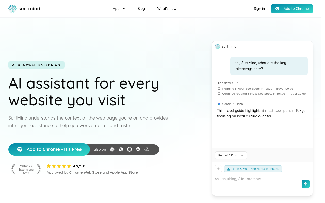Viewport: 325px width, 203px height.
Task: Click the surfmind brain logo in the header
Action: click(x=12, y=9)
